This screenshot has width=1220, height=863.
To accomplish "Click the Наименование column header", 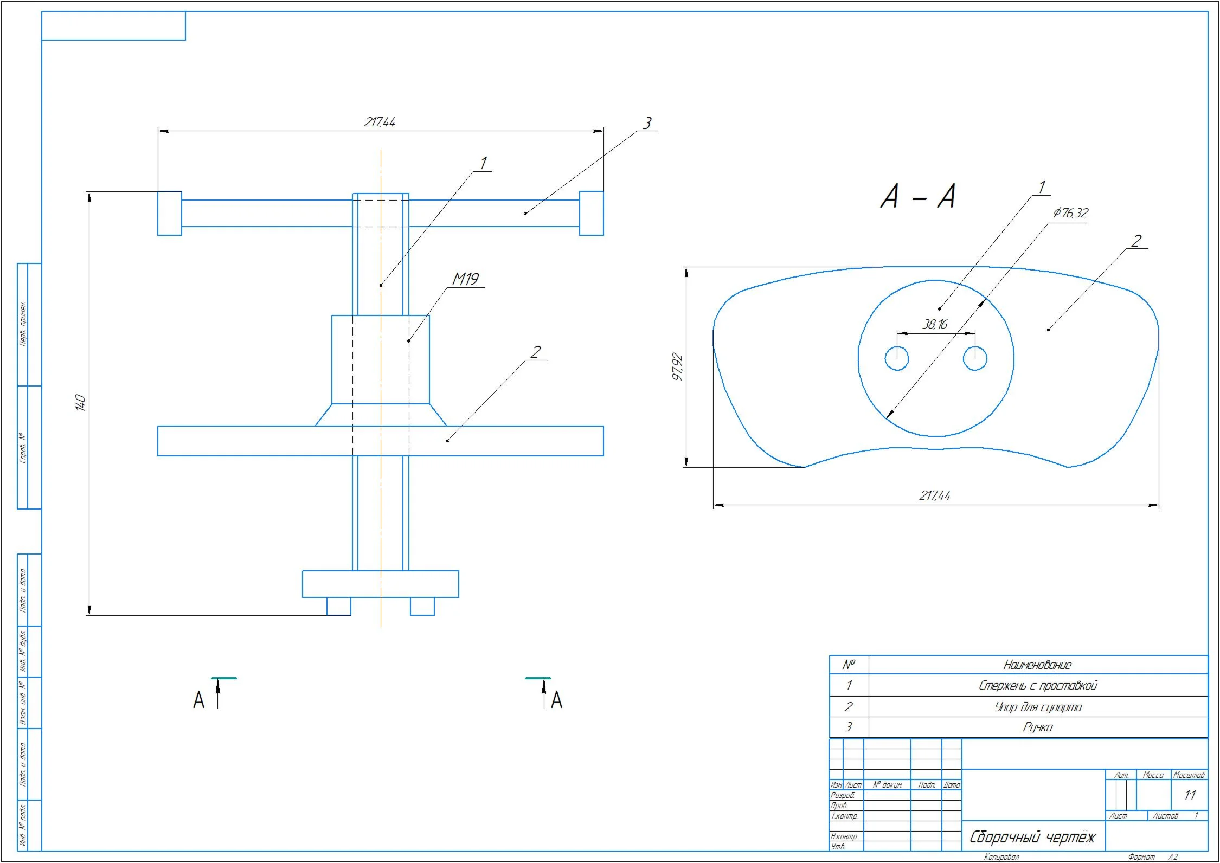I will (1037, 665).
